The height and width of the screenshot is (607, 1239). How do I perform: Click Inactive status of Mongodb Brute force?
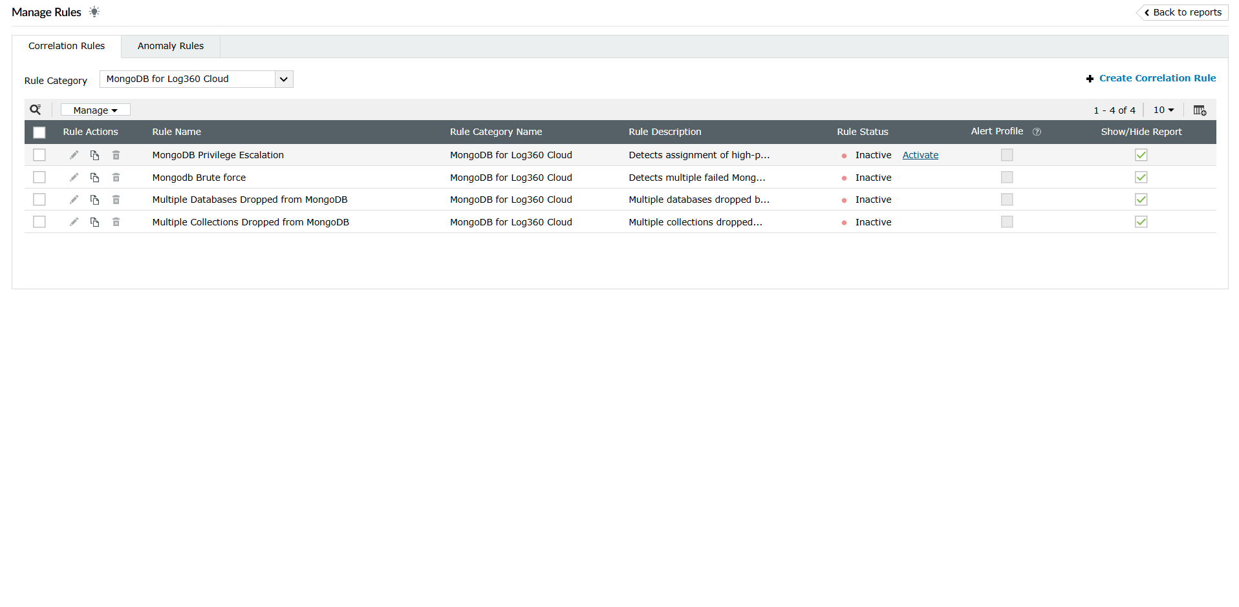[x=873, y=178]
